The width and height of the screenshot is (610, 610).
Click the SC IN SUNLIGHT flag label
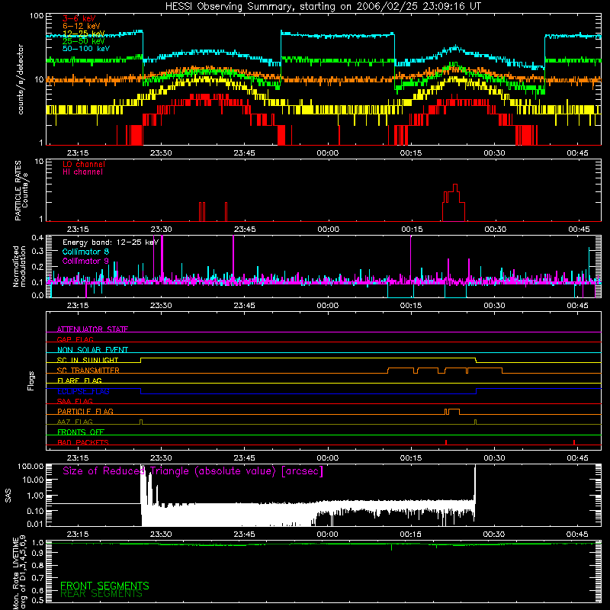click(x=88, y=360)
